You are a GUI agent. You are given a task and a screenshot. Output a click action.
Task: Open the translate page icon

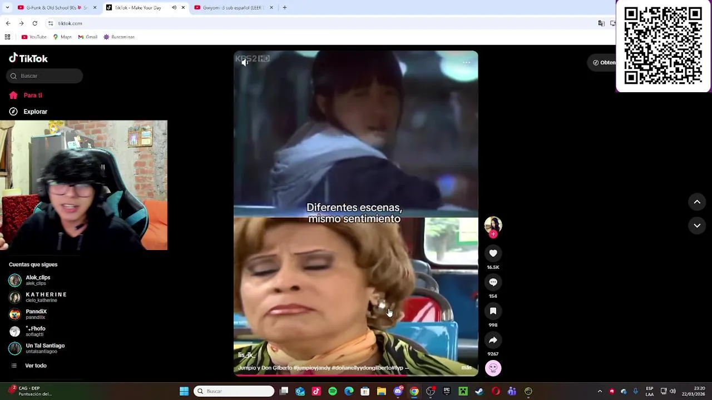point(601,23)
